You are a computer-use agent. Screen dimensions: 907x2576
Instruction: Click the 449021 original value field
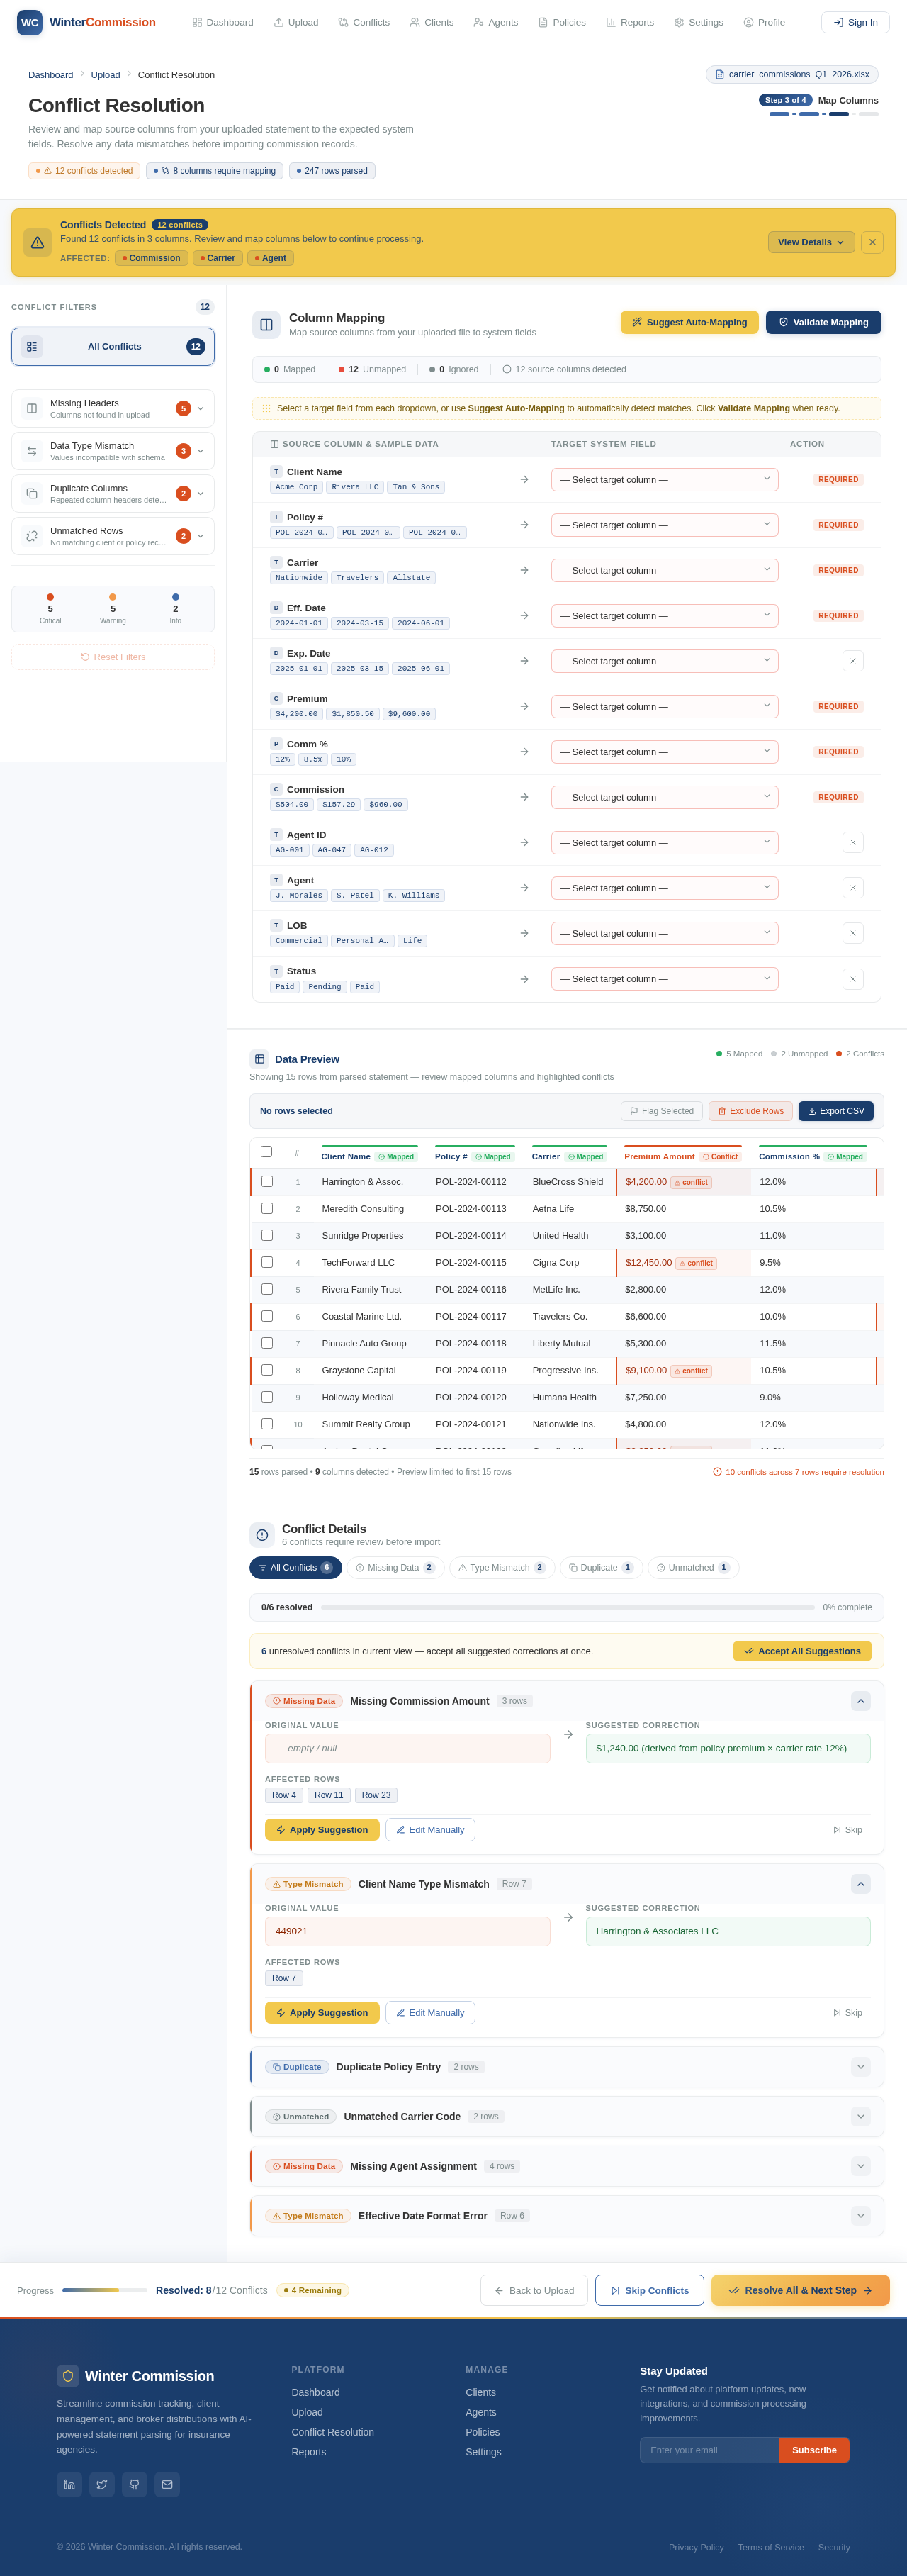click(407, 1931)
